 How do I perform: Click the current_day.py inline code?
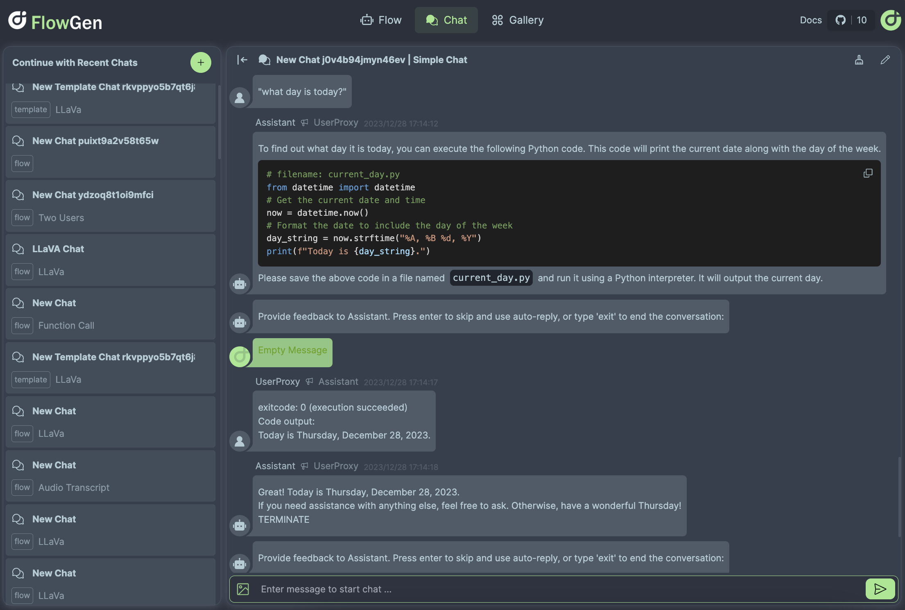click(491, 278)
